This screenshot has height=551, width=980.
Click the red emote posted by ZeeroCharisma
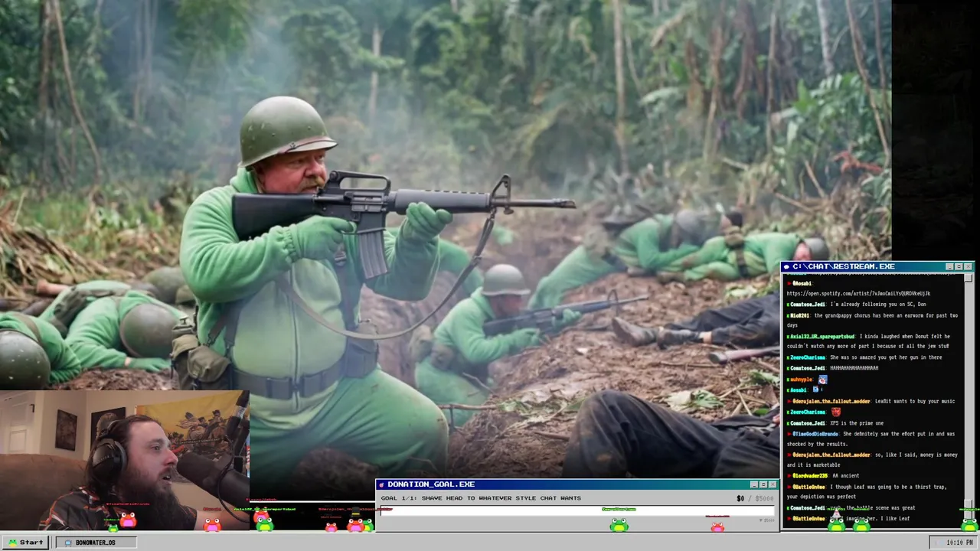pos(836,412)
